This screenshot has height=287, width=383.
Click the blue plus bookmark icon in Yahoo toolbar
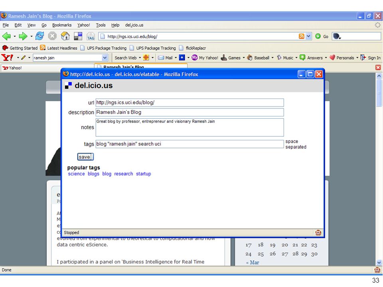[182, 57]
